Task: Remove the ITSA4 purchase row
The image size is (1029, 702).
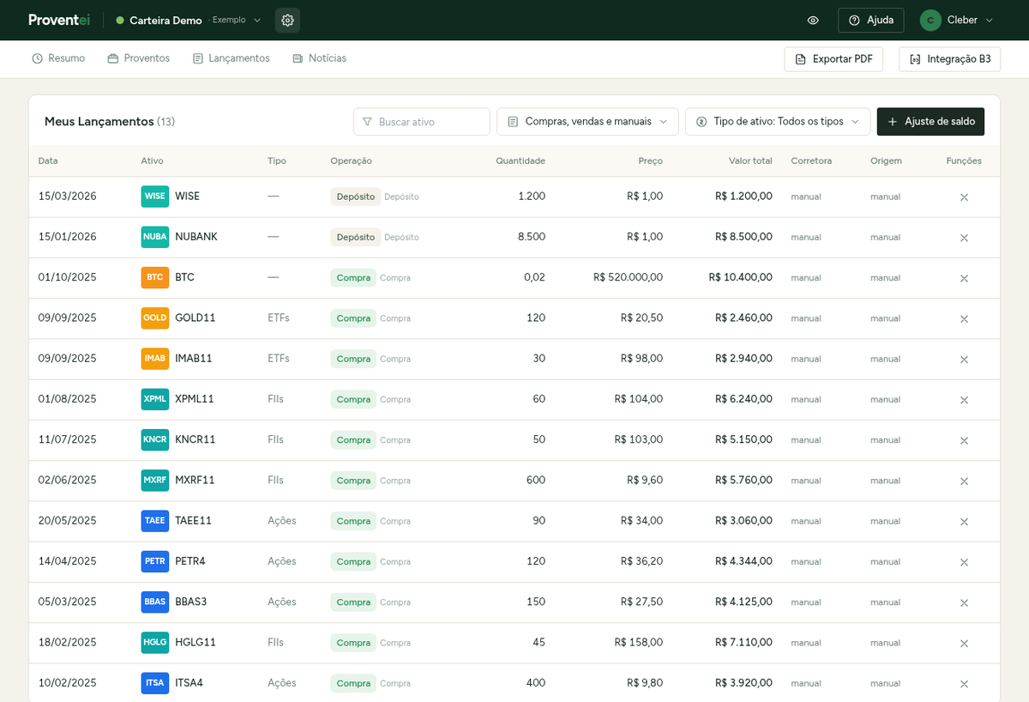Action: click(964, 684)
